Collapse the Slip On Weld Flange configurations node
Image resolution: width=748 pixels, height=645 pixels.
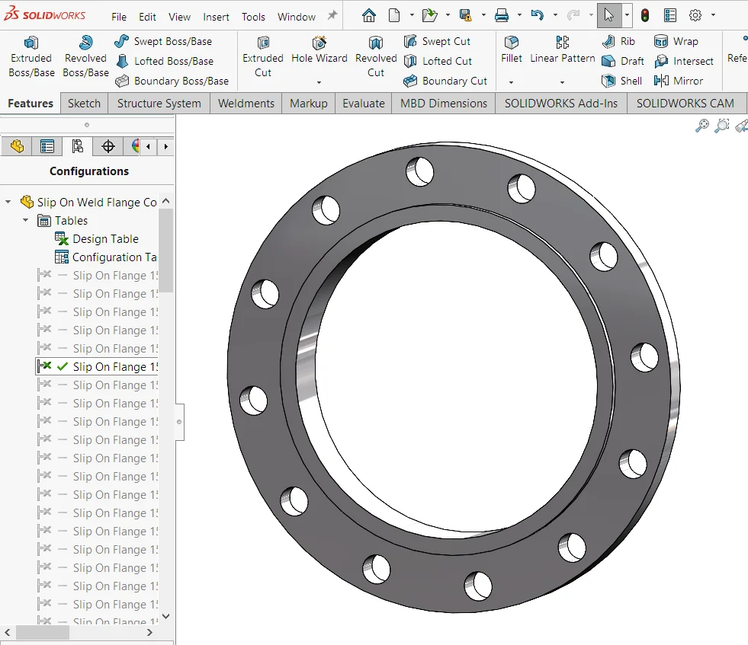click(x=8, y=202)
